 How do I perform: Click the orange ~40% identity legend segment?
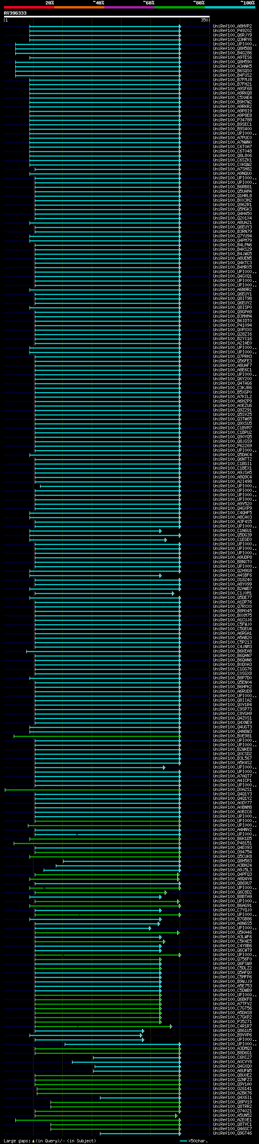click(79, 7)
